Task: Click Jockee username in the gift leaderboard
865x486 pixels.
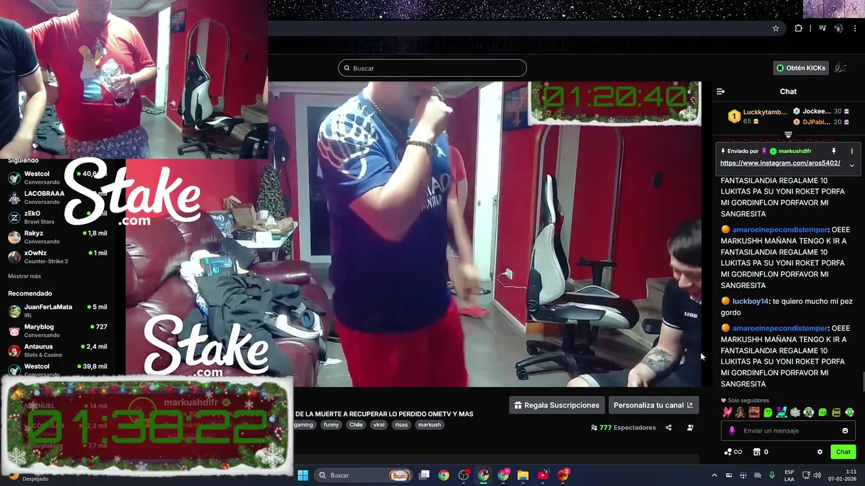Action: click(816, 111)
